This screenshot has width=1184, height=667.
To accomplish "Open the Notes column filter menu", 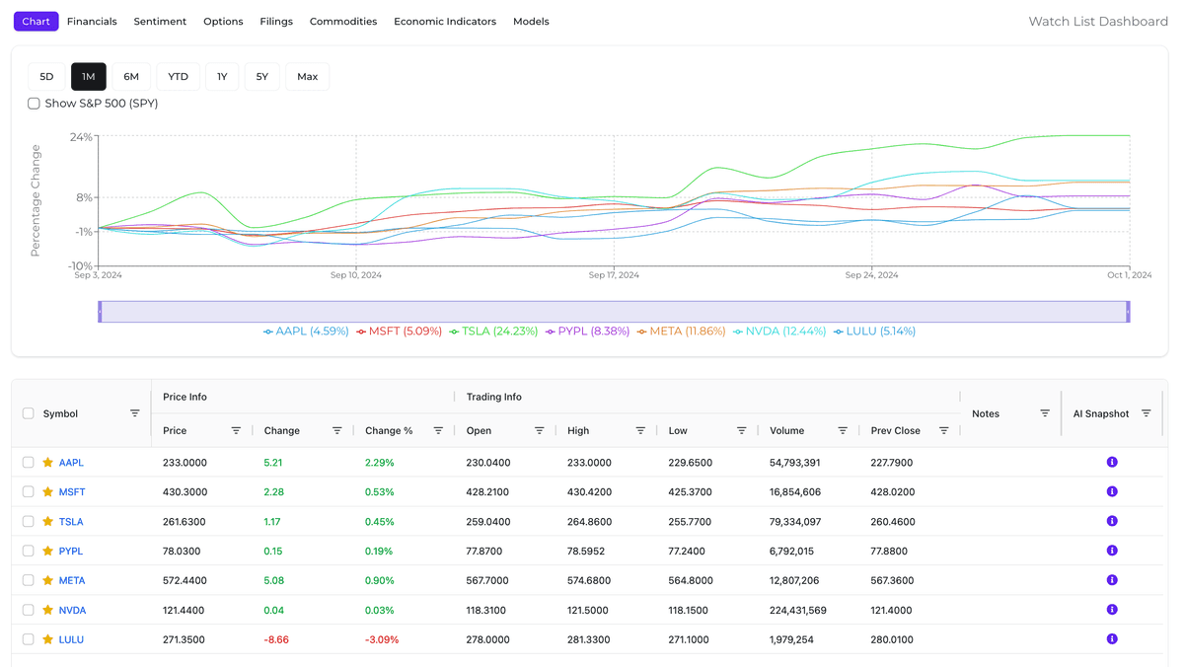I will coord(1045,413).
